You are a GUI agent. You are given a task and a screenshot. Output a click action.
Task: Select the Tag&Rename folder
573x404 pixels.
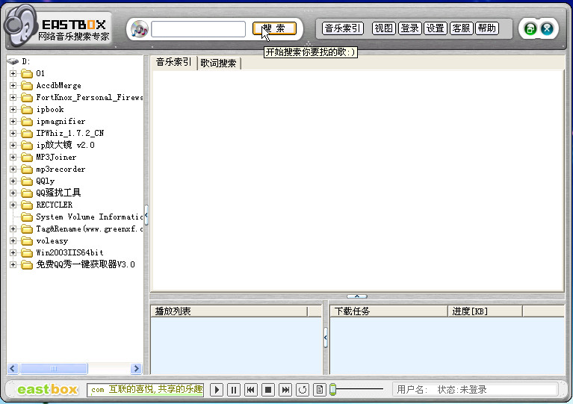point(81,229)
